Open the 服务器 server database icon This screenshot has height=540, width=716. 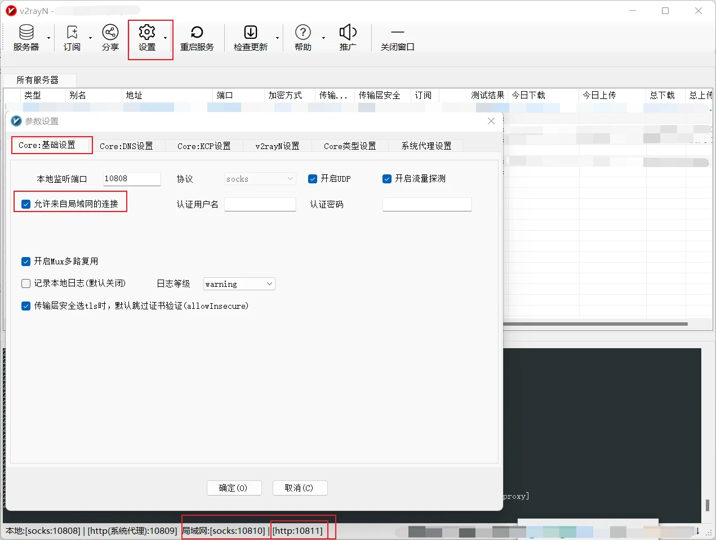[x=26, y=33]
